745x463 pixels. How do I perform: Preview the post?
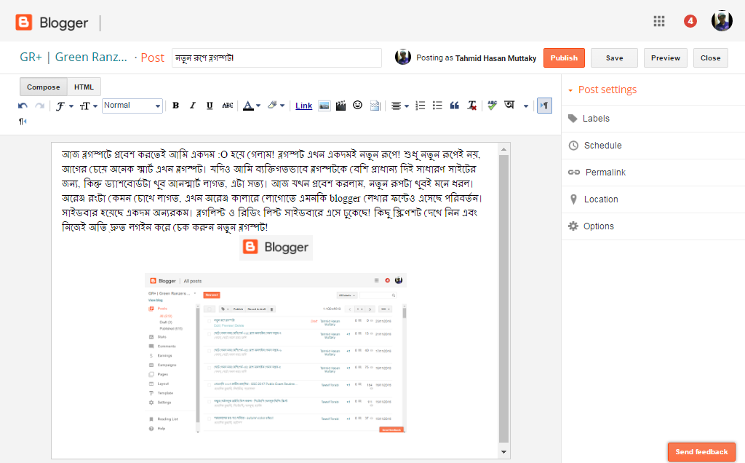point(665,58)
